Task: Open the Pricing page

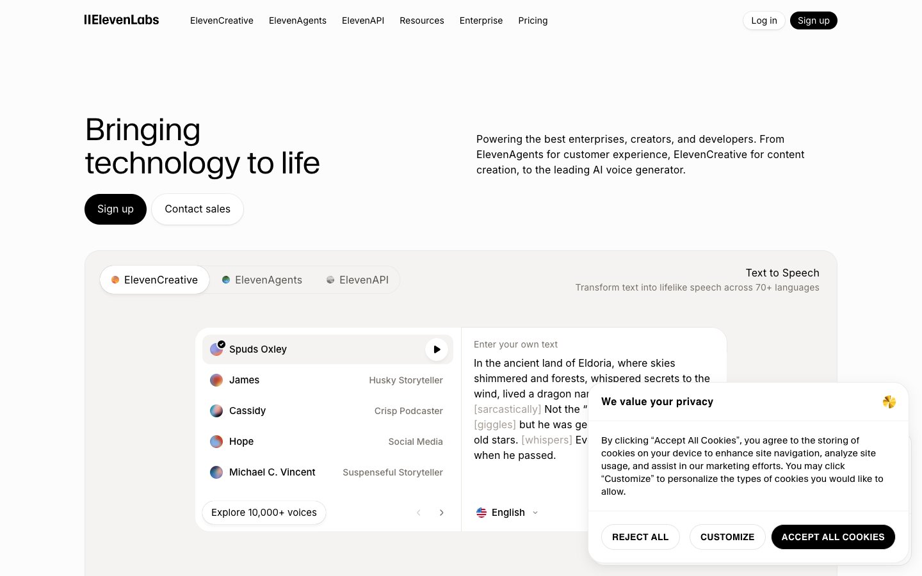Action: (533, 20)
